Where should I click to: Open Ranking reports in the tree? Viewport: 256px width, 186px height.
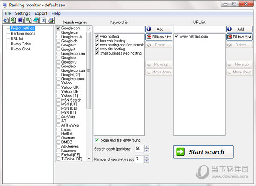coord(23,33)
